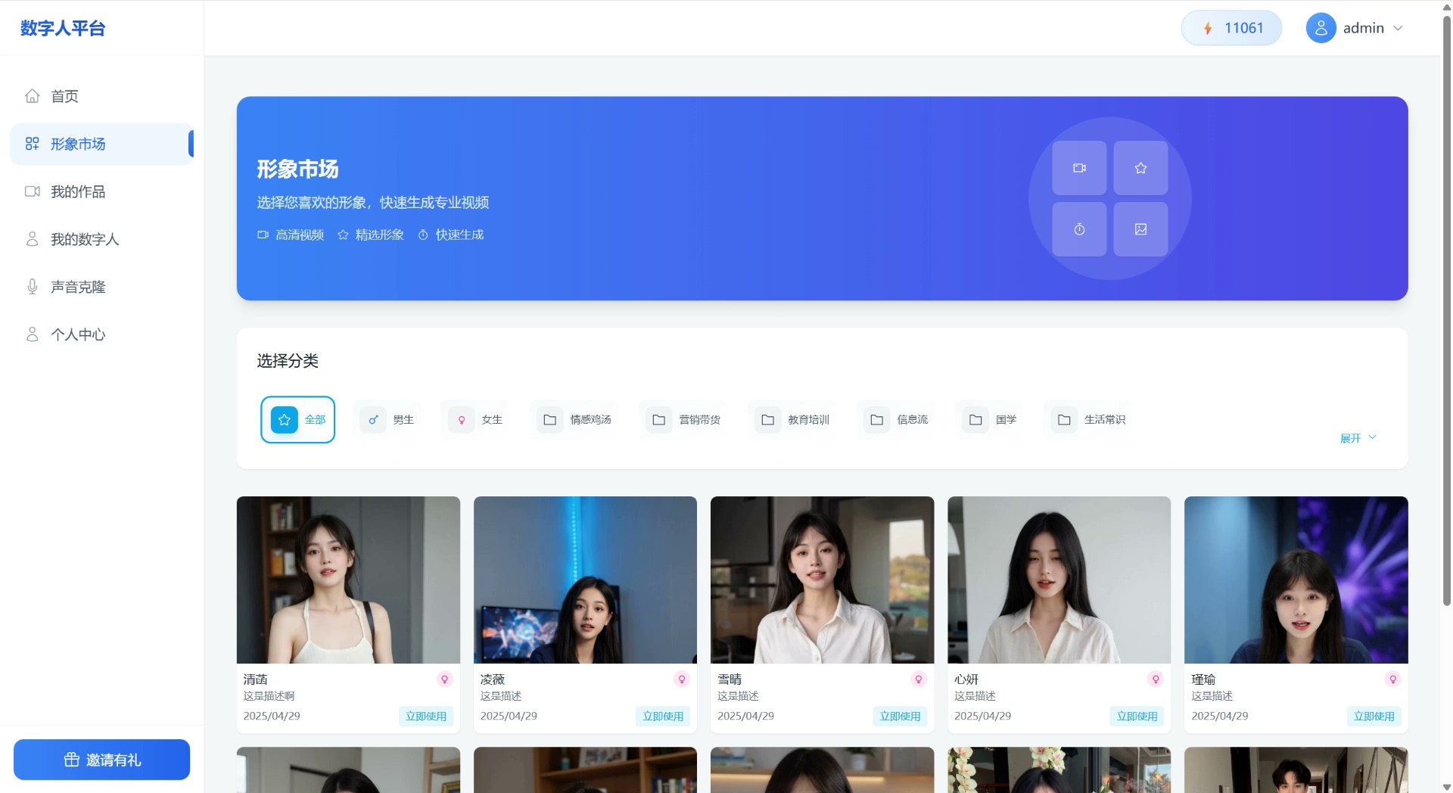Viewport: 1453px width, 793px height.
Task: Navigate to 个人中心
Action: tap(101, 334)
